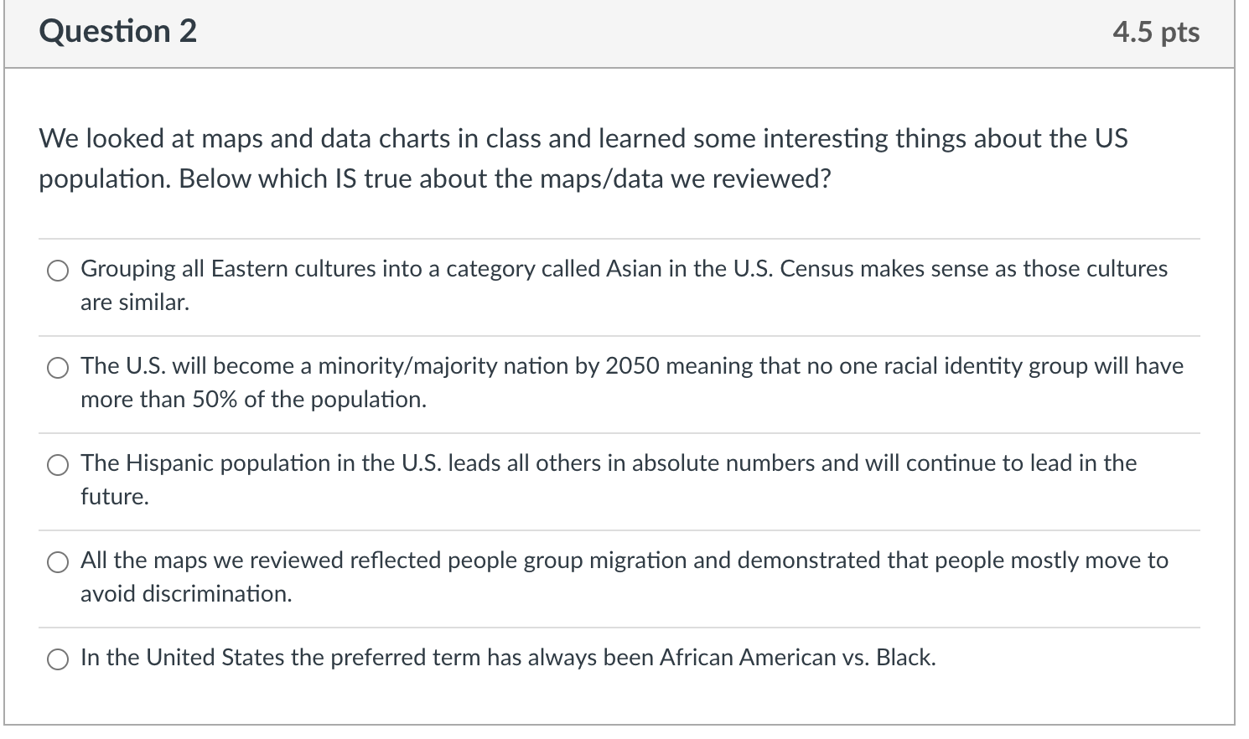1249x739 pixels.
Task: Click the 4.5 pts label
Action: pyautogui.click(x=1155, y=31)
